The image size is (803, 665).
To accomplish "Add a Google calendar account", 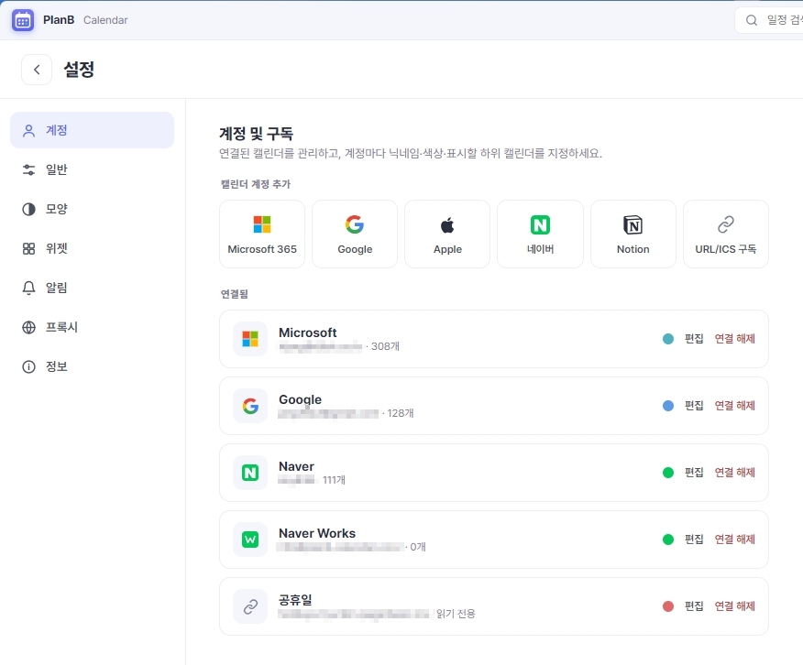I will 355,234.
